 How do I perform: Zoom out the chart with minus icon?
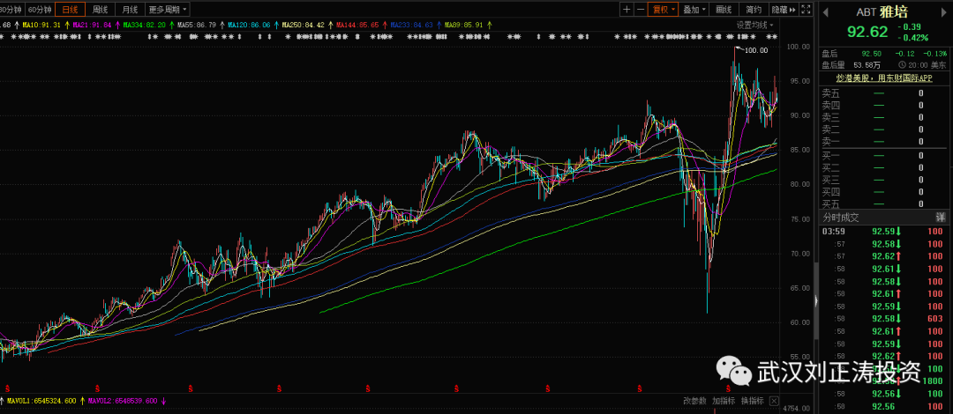click(x=640, y=9)
